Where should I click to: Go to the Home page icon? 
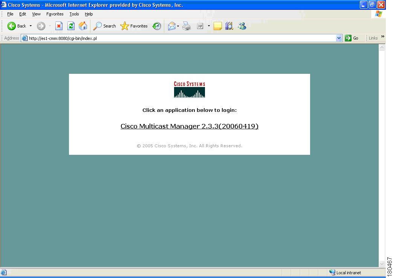click(x=83, y=26)
